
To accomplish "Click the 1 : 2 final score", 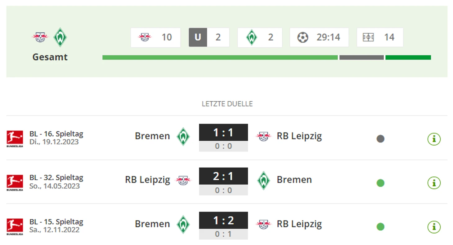I will pyautogui.click(x=223, y=220).
